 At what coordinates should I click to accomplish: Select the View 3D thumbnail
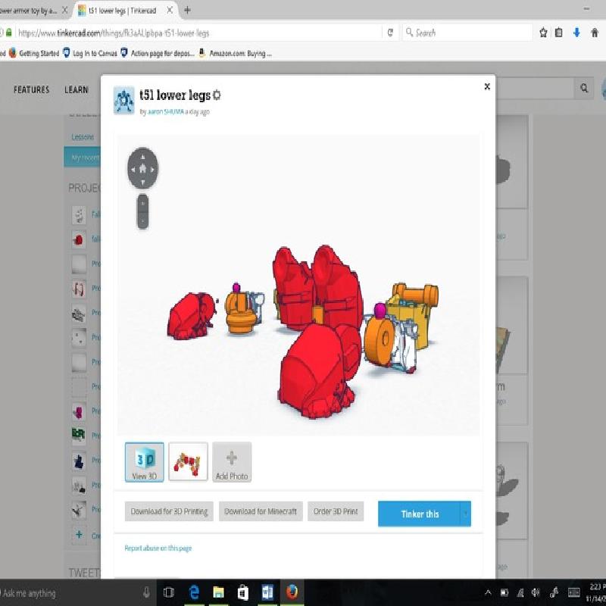[145, 462]
